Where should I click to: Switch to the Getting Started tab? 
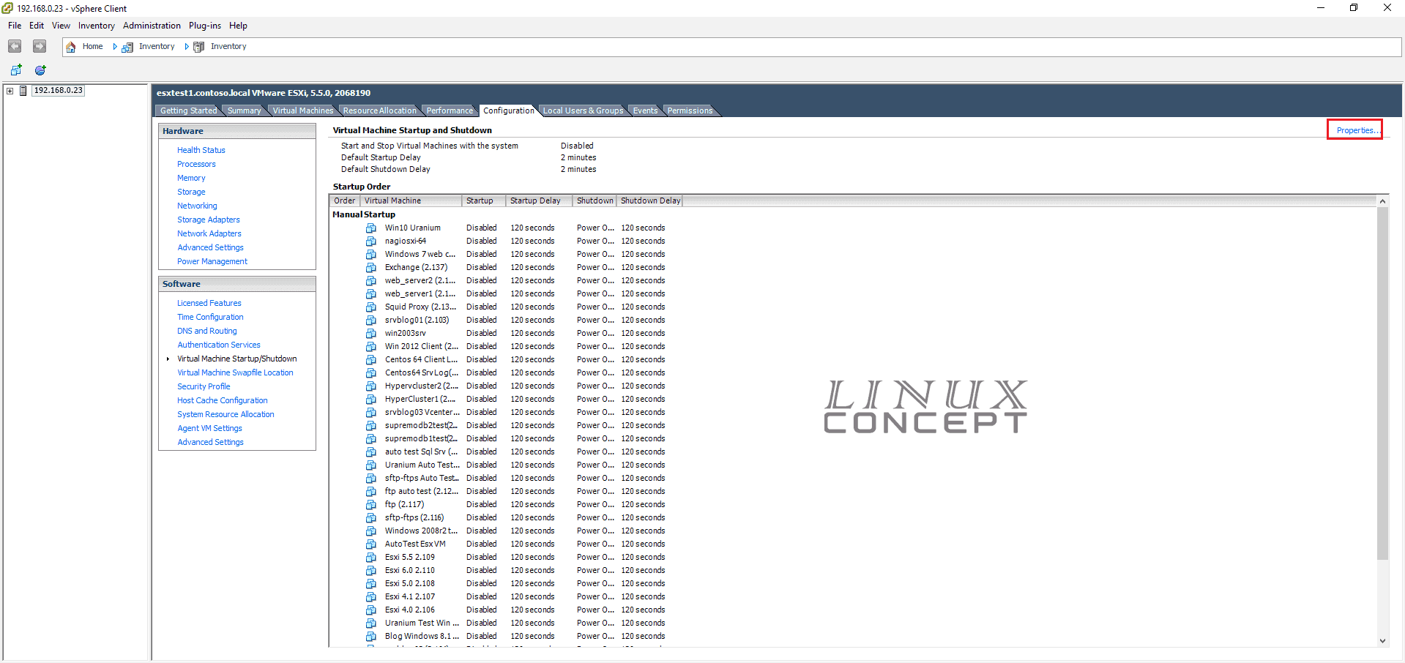(188, 110)
